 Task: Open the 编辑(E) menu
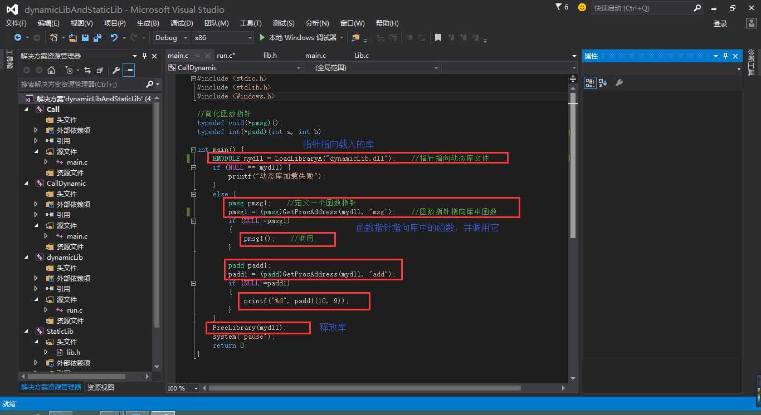[x=48, y=23]
